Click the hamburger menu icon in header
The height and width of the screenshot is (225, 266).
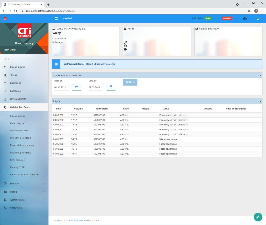[x=56, y=18]
